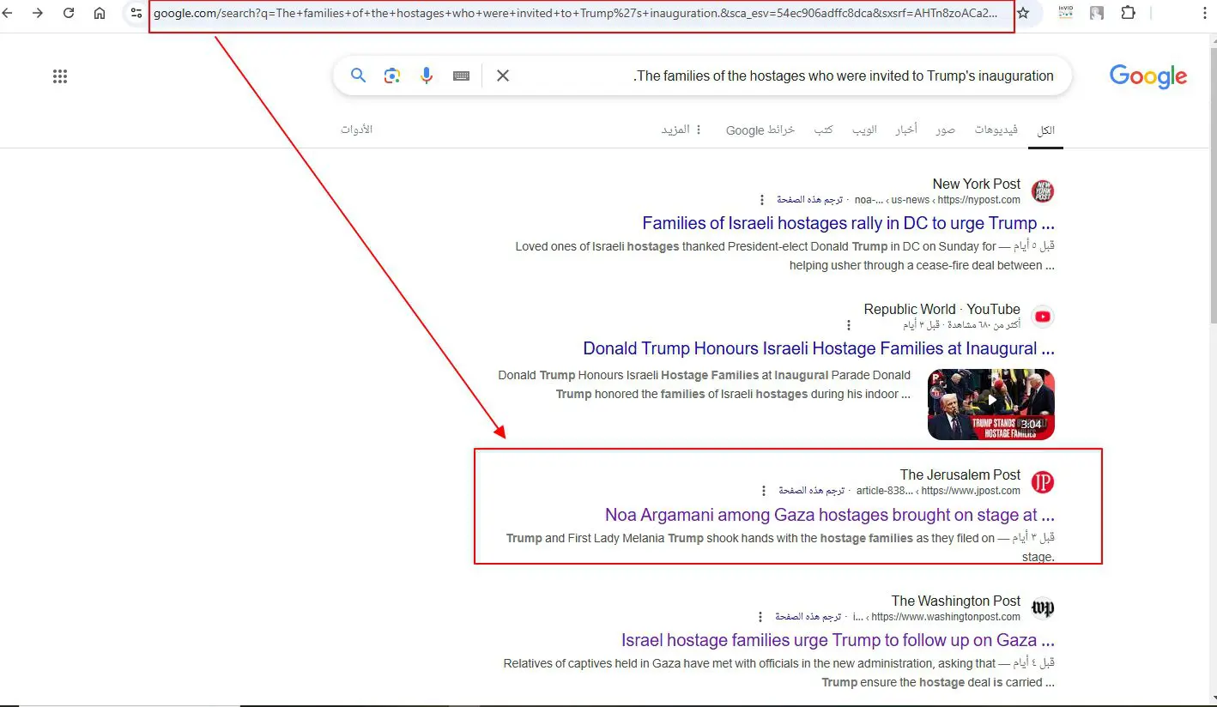The image size is (1217, 707).
Task: Open options menu for Jerusalem Post result
Action: 764,491
